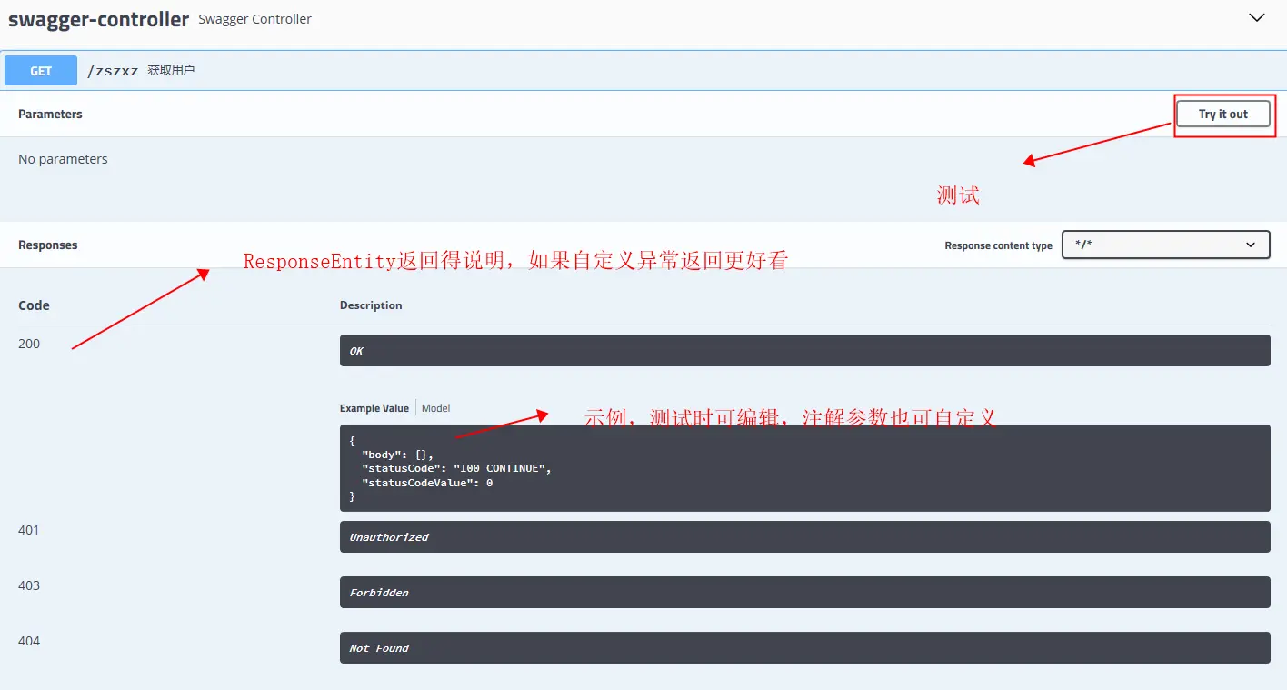Click the Description column header

tap(371, 305)
